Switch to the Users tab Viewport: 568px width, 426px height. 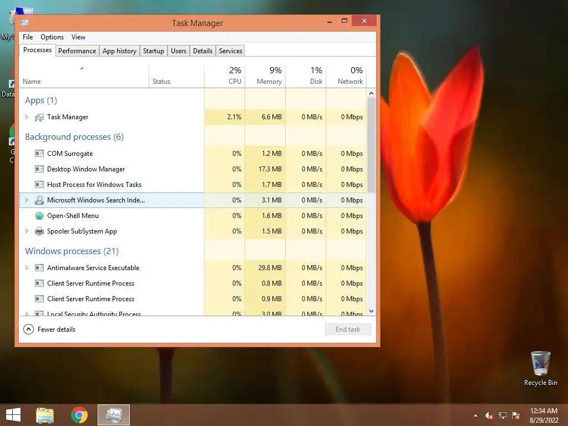(179, 51)
